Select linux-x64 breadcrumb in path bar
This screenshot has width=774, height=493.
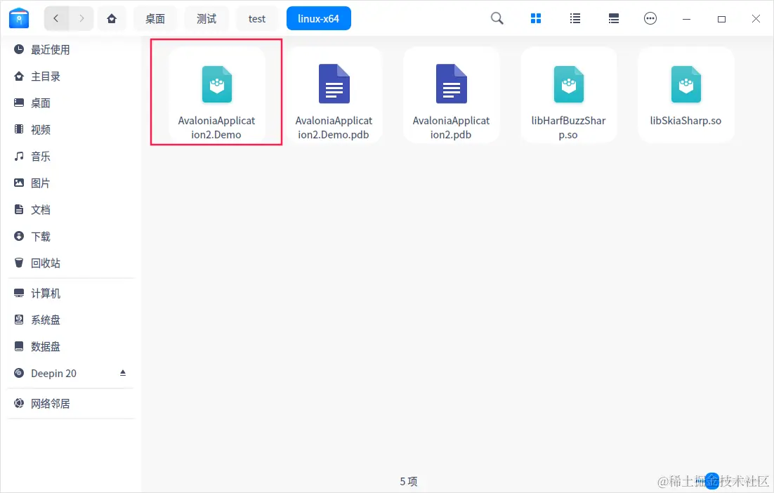[318, 19]
